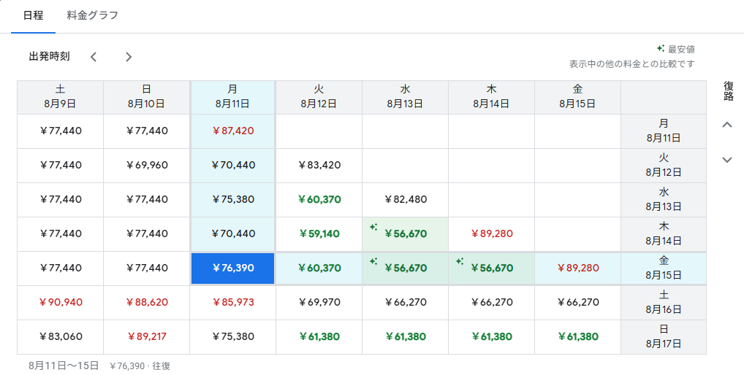Select the ¥69,960 fare
This screenshot has height=375, width=744.
pyautogui.click(x=147, y=165)
